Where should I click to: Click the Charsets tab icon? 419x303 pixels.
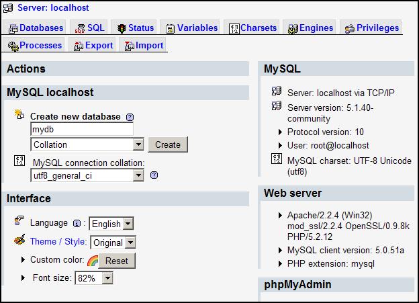pos(234,29)
